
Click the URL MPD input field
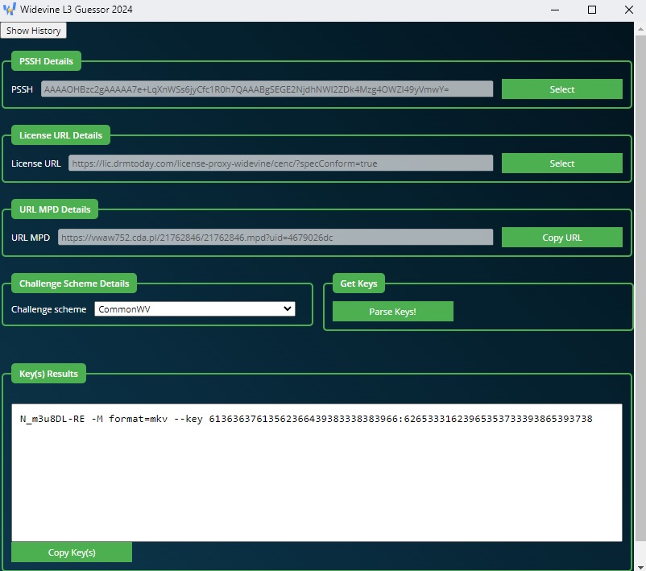tap(275, 238)
